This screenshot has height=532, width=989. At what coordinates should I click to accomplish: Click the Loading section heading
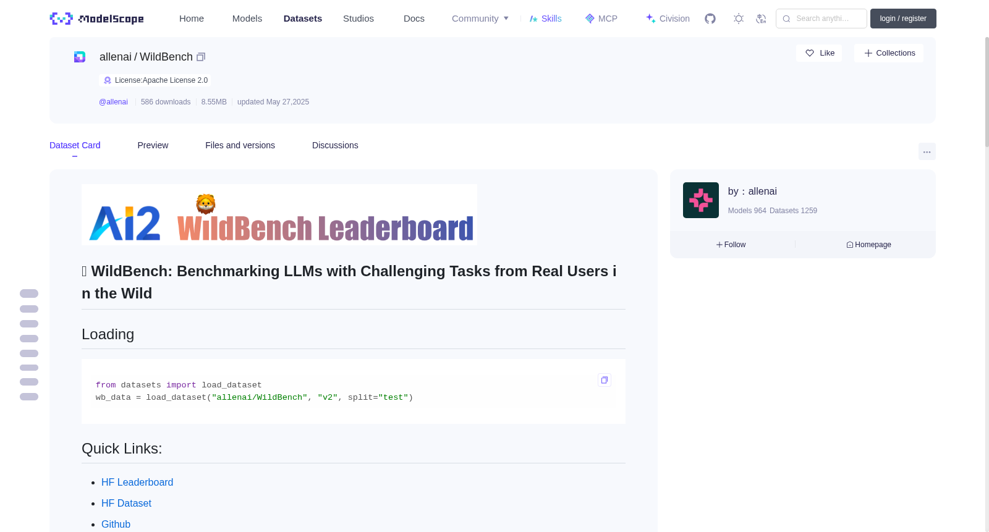pos(108,334)
